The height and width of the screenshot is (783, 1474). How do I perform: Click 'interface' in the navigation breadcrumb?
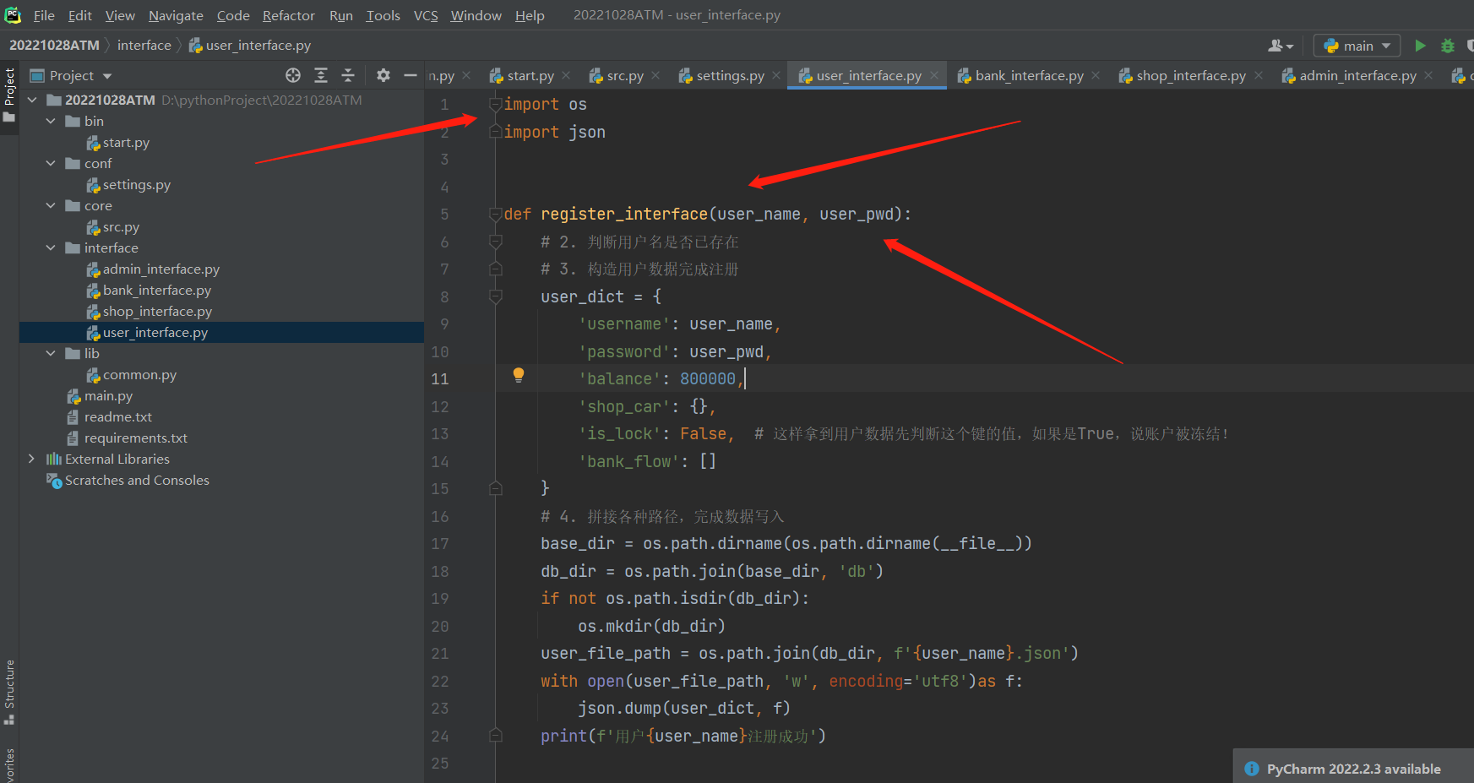pos(144,45)
